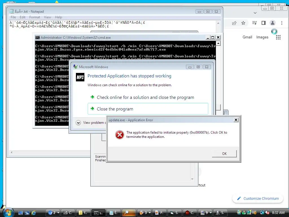Open the Windows Start orb
Viewport: 289px width, 217px height.
(x=8, y=212)
